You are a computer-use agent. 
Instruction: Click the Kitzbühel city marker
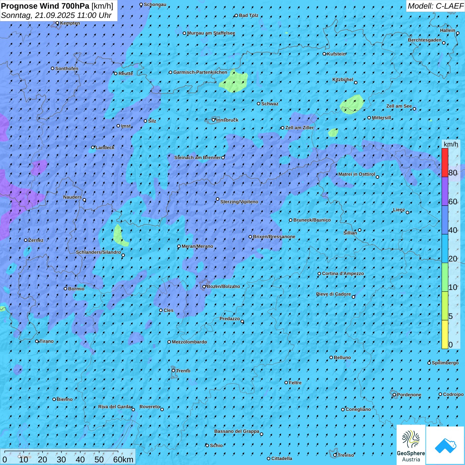(x=356, y=83)
